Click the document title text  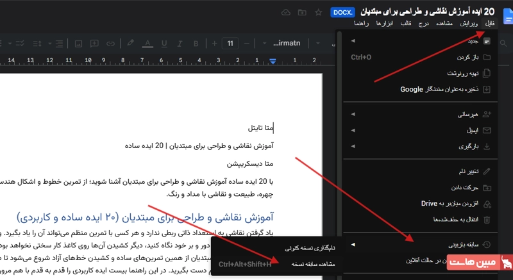(x=427, y=12)
